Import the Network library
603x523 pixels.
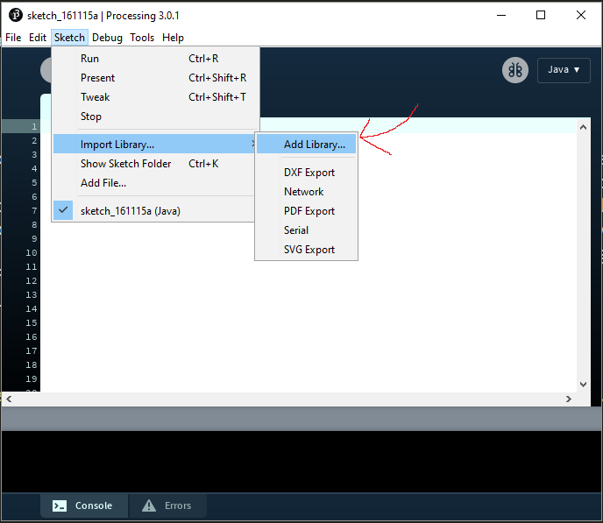click(x=307, y=191)
